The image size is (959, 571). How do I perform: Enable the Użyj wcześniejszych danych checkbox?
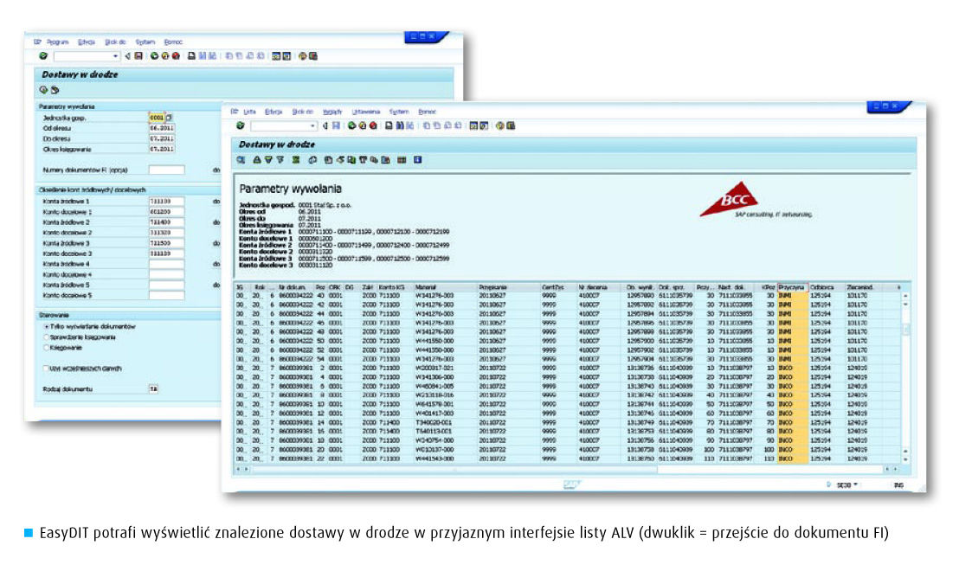click(47, 368)
